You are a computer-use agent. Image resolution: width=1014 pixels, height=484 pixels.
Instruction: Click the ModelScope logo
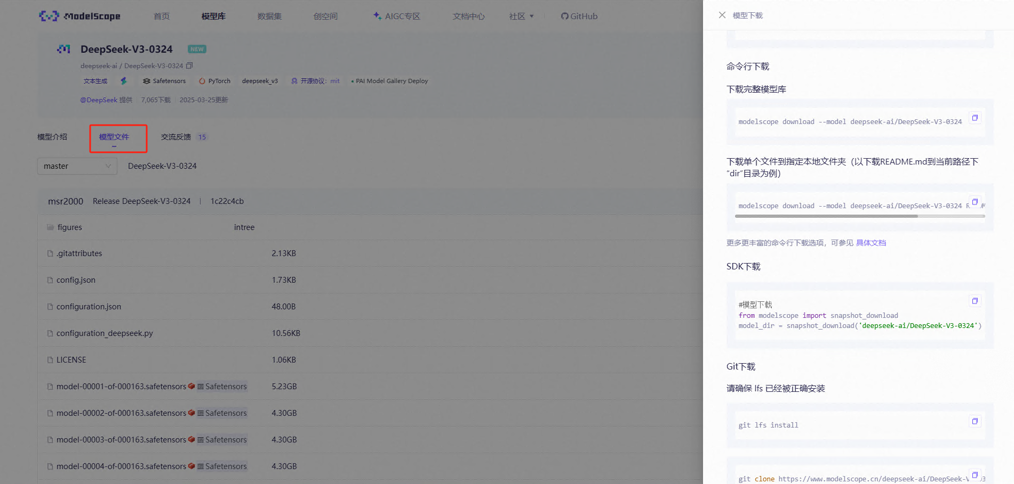(79, 17)
